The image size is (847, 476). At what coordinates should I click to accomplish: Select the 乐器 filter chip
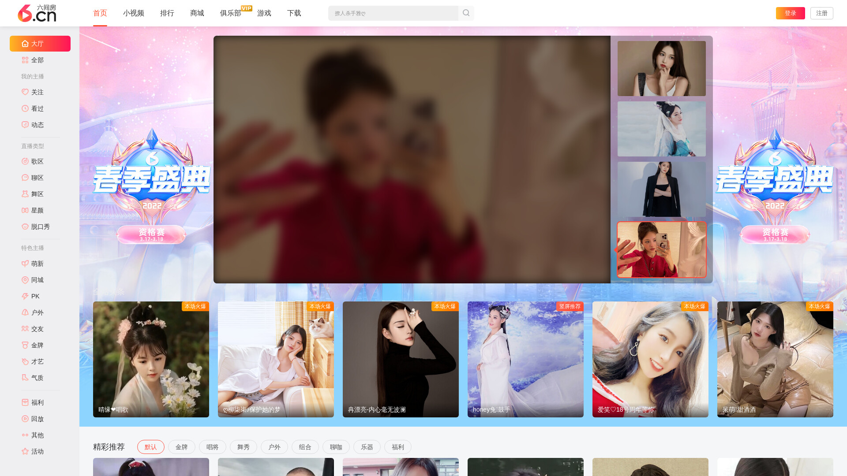click(367, 447)
